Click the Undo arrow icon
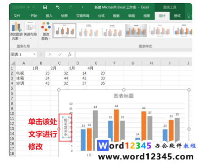This screenshot has width=198, height=164. point(58,7)
